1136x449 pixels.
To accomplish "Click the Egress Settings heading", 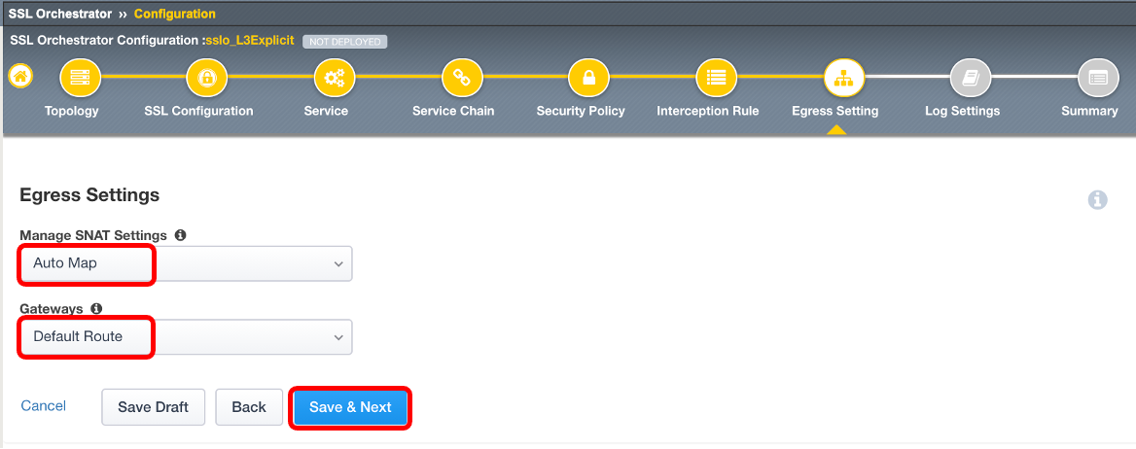I will (x=89, y=194).
